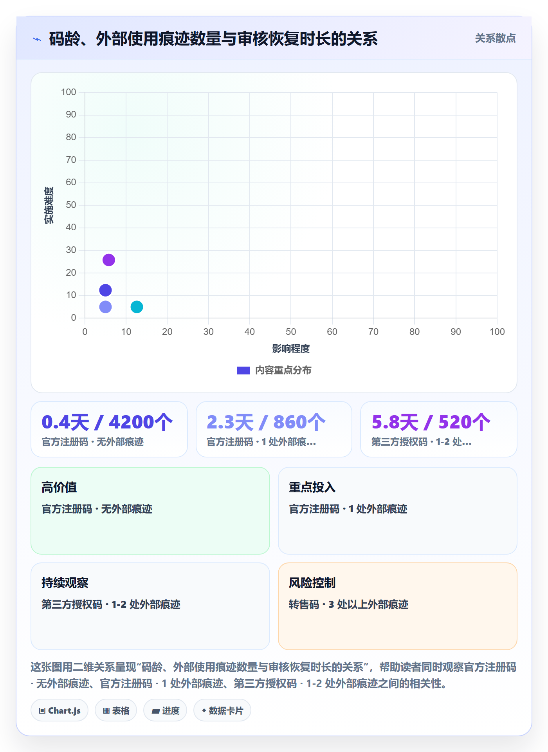This screenshot has height=752, width=548.
Task: Open the 5.8天 / 520个 stat card
Action: 439,429
